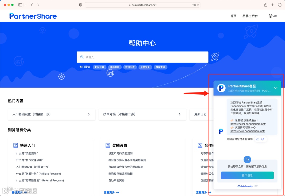Select the 奖励规则 hot search tag
The height and width of the screenshot is (196, 285).
(x=115, y=67)
